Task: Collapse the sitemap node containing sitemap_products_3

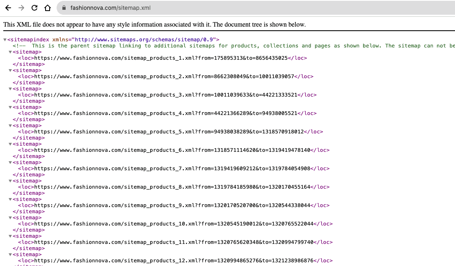Action: [x=10, y=89]
